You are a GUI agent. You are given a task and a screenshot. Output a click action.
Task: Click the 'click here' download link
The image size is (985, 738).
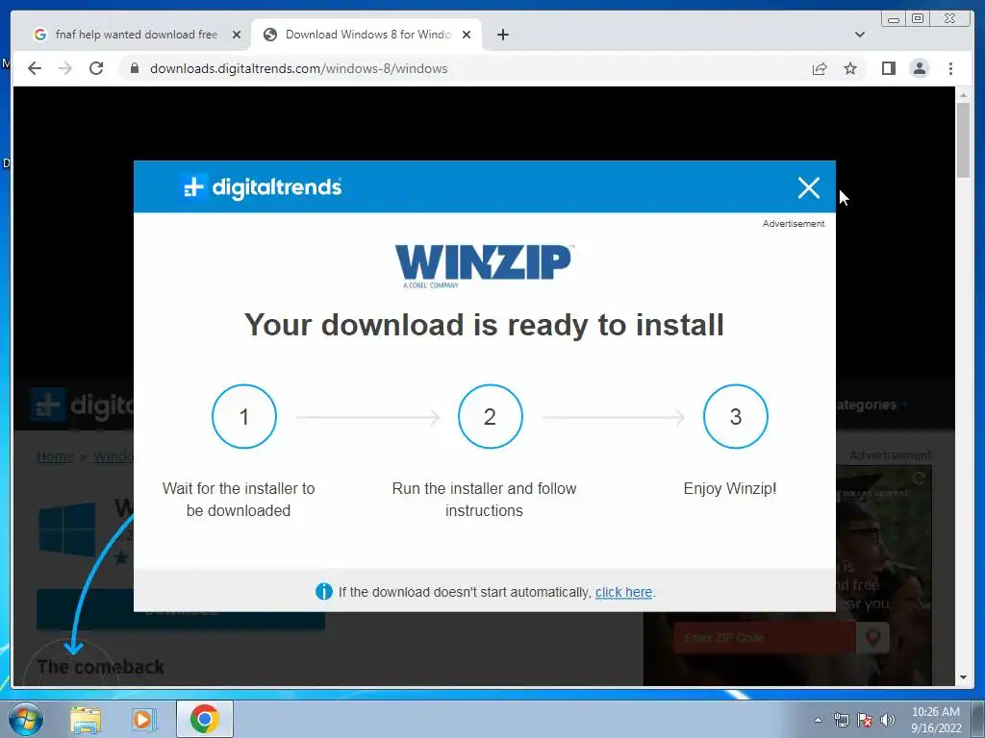[623, 592]
